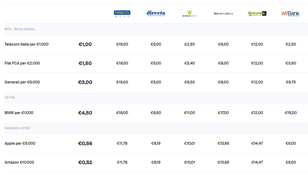The height and width of the screenshot is (176, 308).
Task: Click the Banca Sella logo
Action: click(223, 14)
